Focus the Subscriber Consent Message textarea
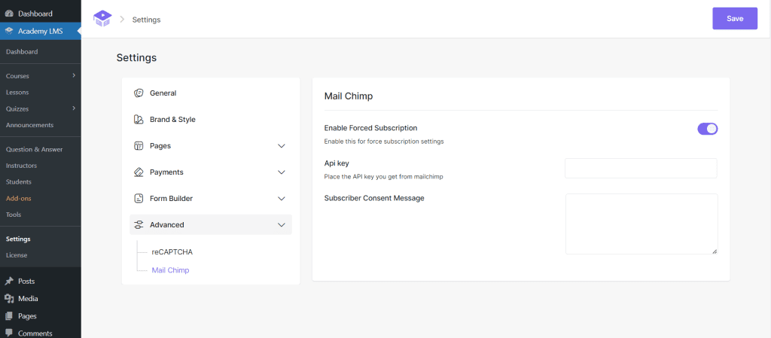The image size is (771, 338). (x=641, y=224)
